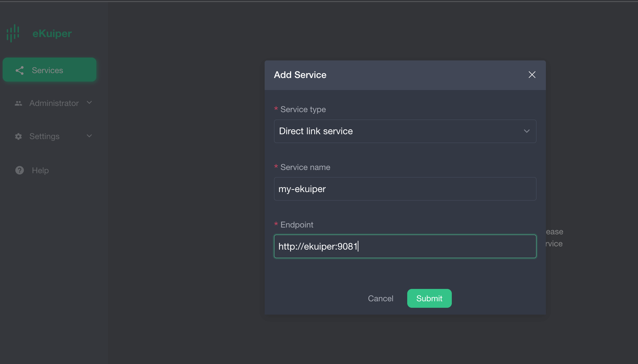Close the Add Service dialog

point(532,75)
